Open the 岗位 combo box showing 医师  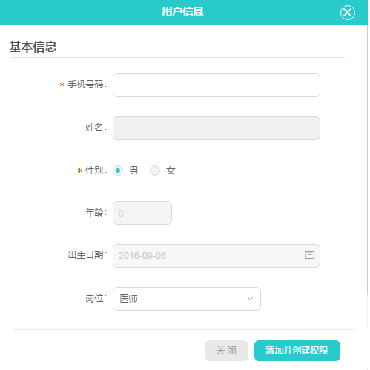click(187, 299)
